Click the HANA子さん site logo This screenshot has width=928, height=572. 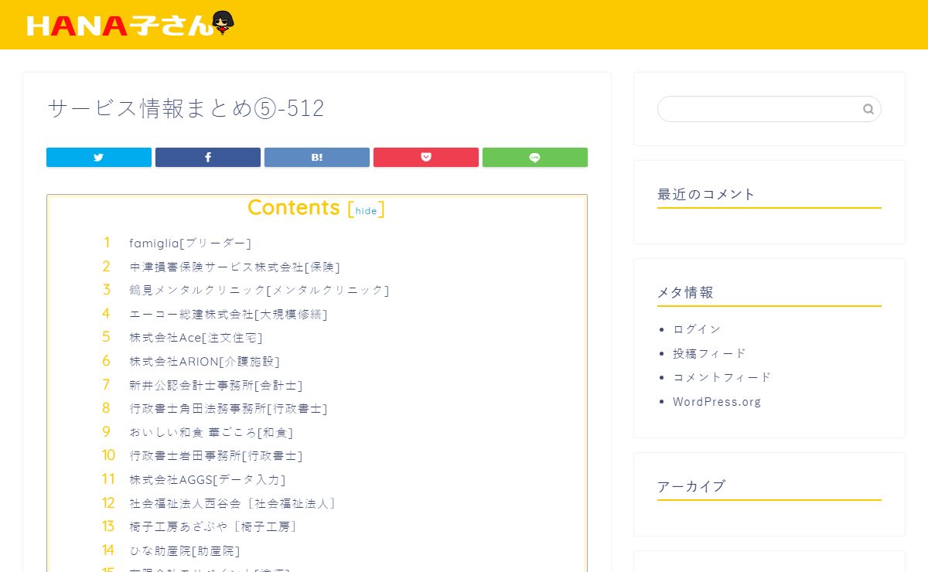tap(130, 25)
